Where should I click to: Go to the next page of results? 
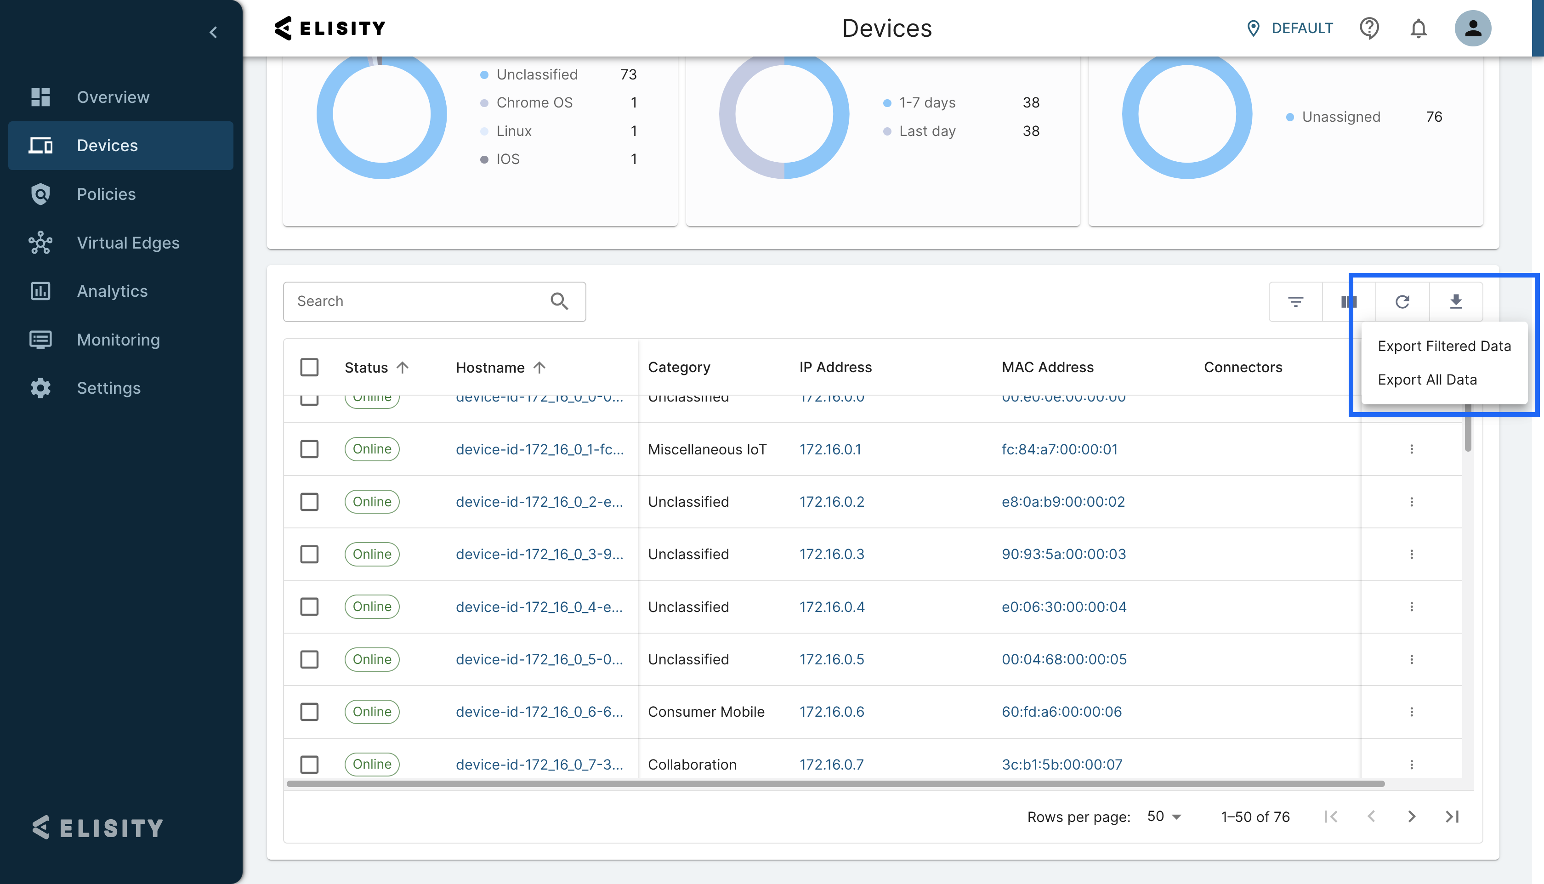pos(1411,816)
